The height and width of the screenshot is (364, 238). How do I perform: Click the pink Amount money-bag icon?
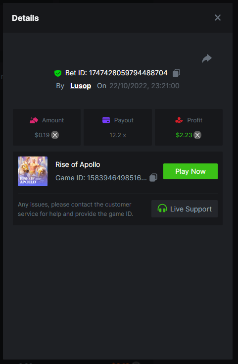tap(34, 120)
